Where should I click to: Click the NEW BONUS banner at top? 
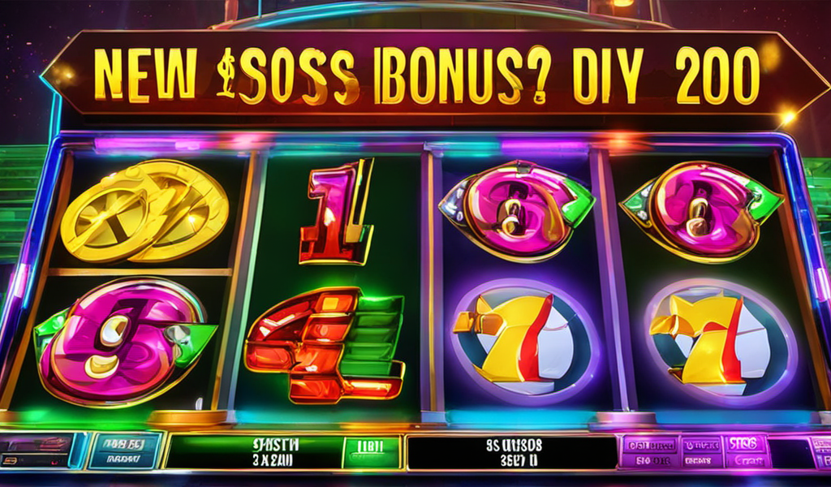(435, 72)
